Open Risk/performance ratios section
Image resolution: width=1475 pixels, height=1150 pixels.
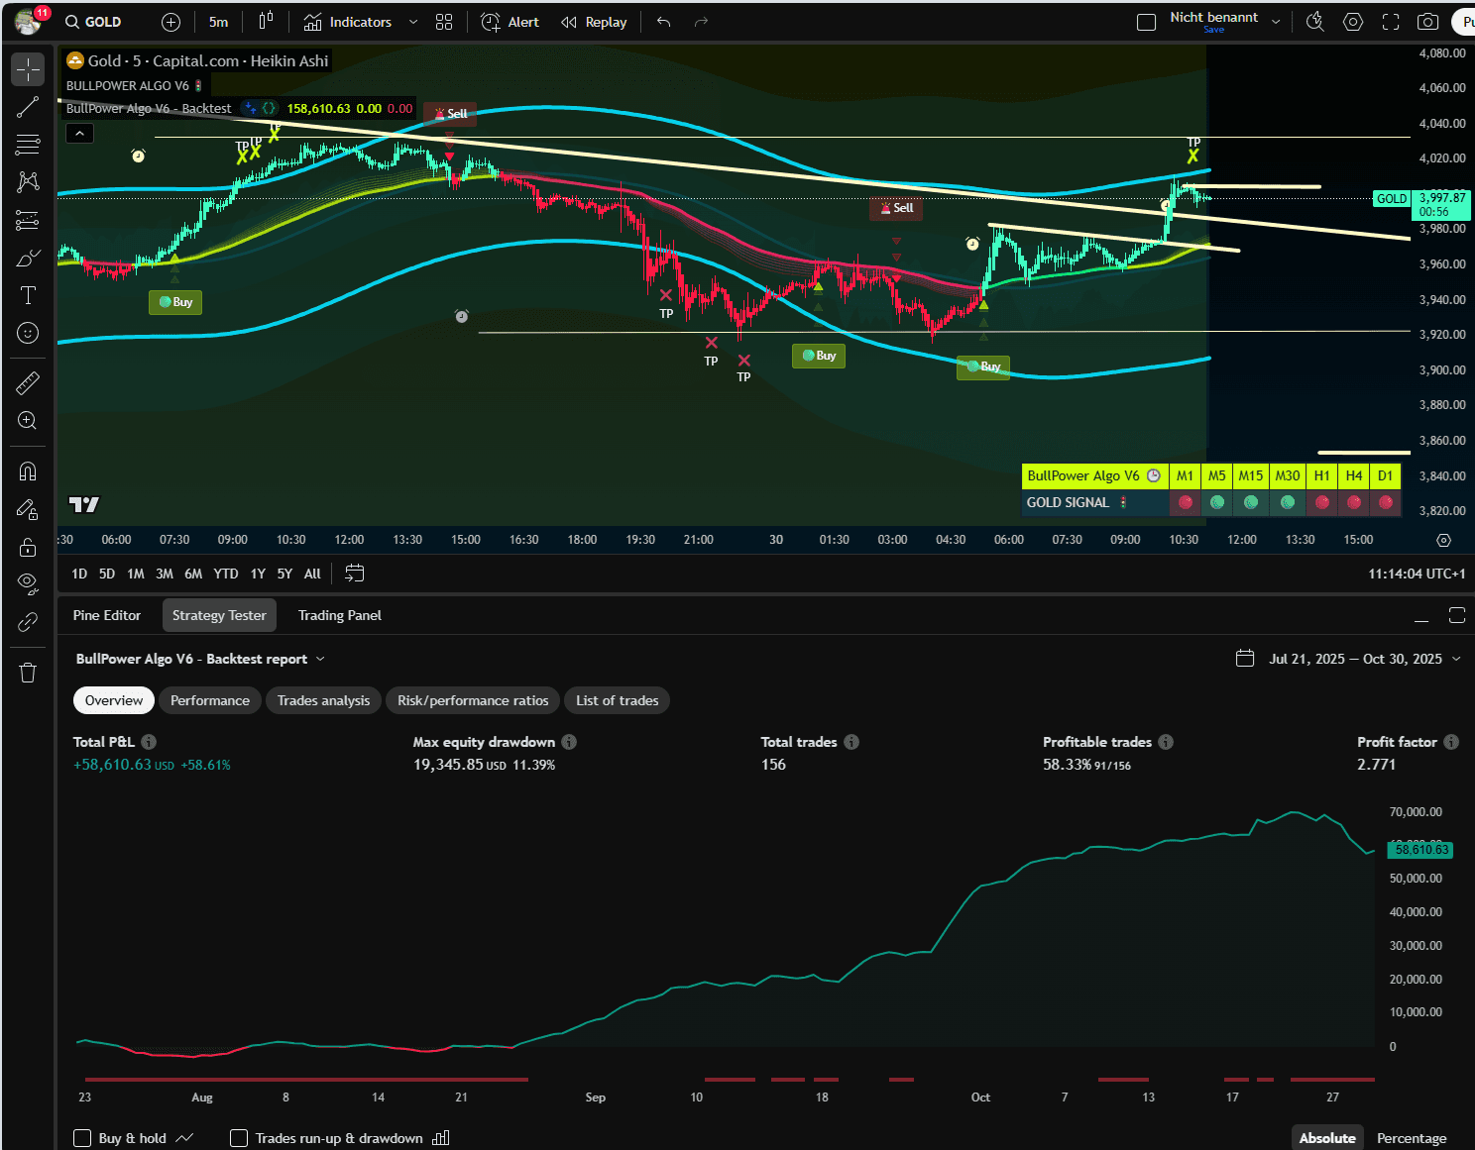(473, 700)
